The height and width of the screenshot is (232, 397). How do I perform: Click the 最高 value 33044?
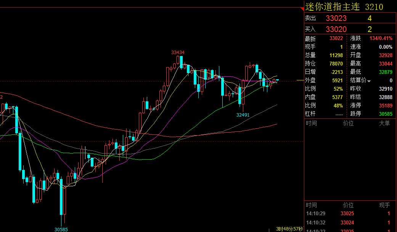click(386, 64)
